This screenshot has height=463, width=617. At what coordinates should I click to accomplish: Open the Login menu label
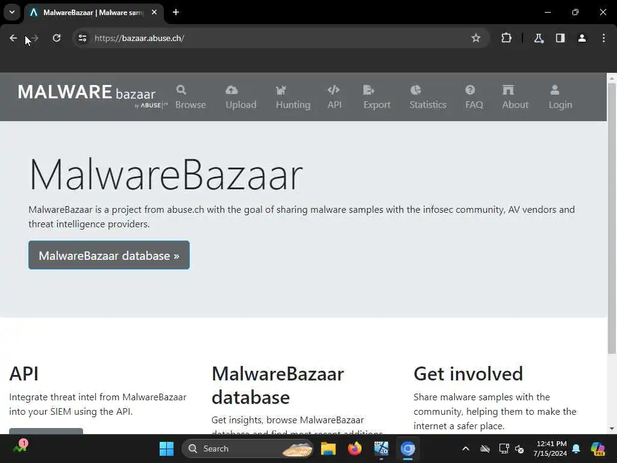[x=560, y=105]
